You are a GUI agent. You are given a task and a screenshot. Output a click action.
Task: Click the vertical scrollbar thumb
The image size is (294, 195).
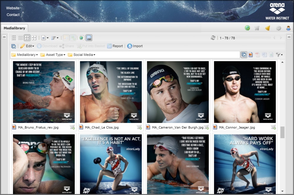[282, 132]
